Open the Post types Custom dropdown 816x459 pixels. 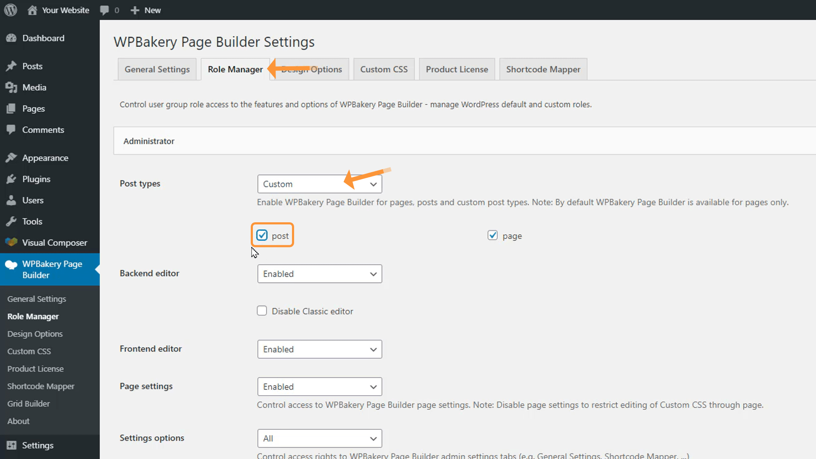319,184
